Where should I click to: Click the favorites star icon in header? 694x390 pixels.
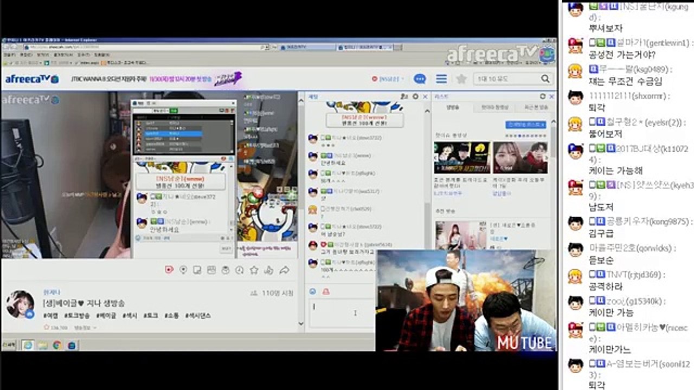pos(461,79)
